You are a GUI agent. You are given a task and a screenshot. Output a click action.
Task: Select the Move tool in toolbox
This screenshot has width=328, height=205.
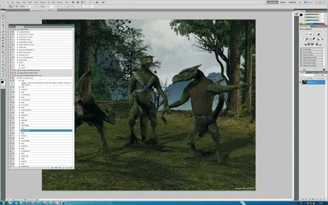click(3, 13)
